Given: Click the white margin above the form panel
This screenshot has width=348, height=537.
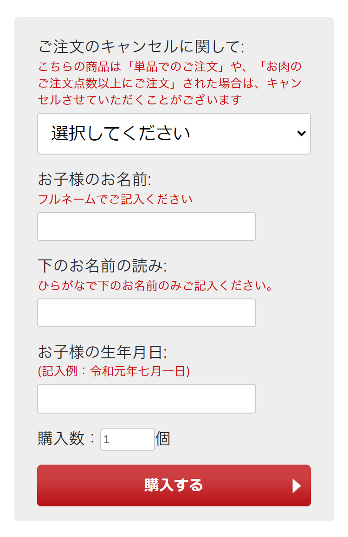Looking at the screenshot, I should pyautogui.click(x=174, y=8).
